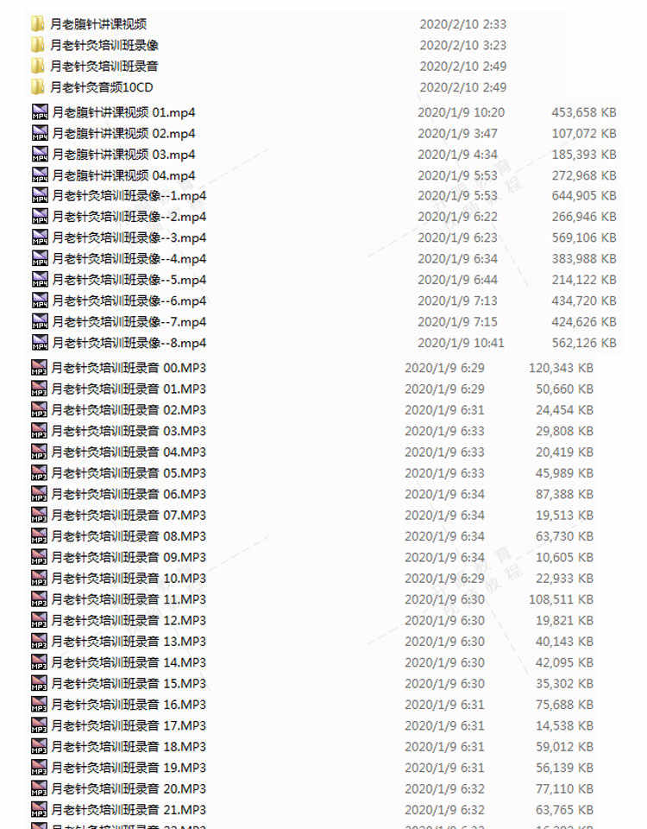The image size is (647, 829).
Task: Click MP4 icon of 月老腹针讲课视频 04.mp4
Action: pos(41,175)
